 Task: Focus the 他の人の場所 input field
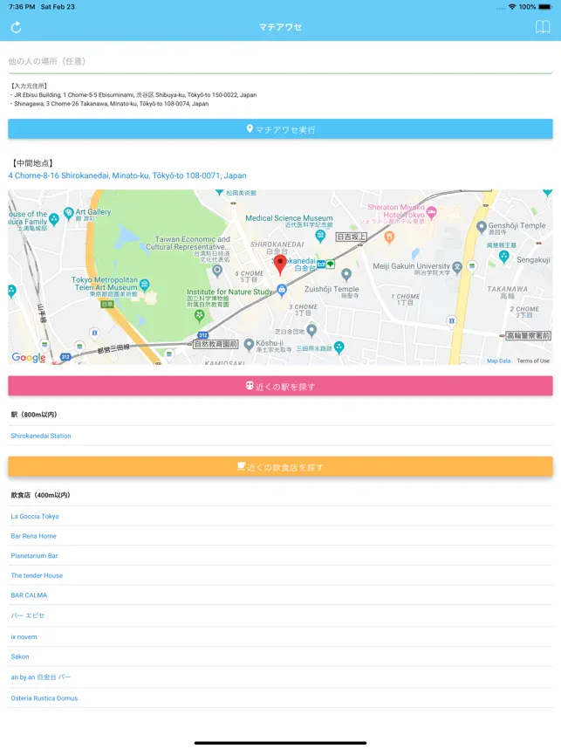pyautogui.click(x=280, y=61)
